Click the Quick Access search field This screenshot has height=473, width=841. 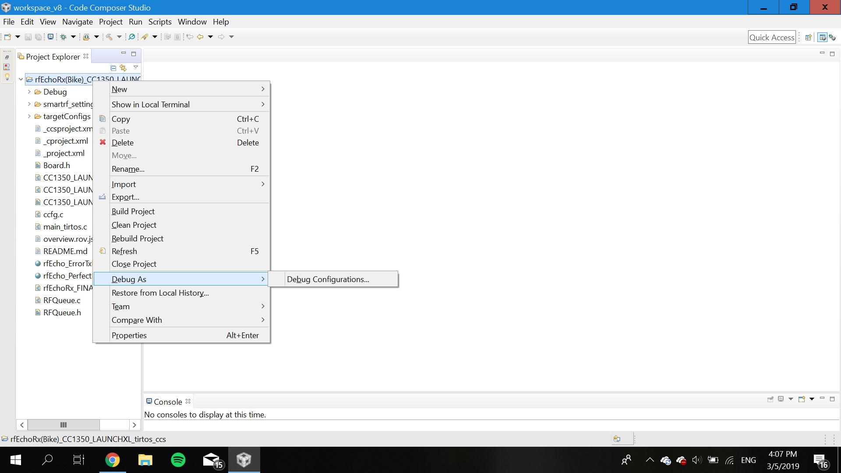771,38
